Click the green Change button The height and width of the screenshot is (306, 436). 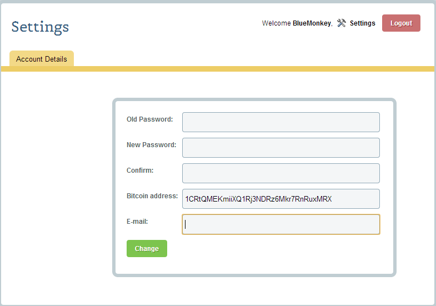[147, 248]
